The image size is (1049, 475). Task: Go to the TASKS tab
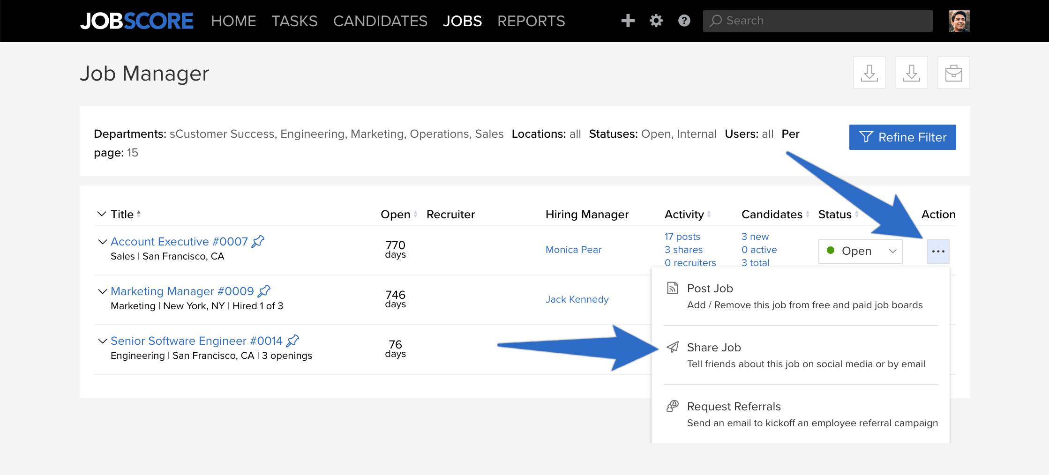click(x=294, y=21)
